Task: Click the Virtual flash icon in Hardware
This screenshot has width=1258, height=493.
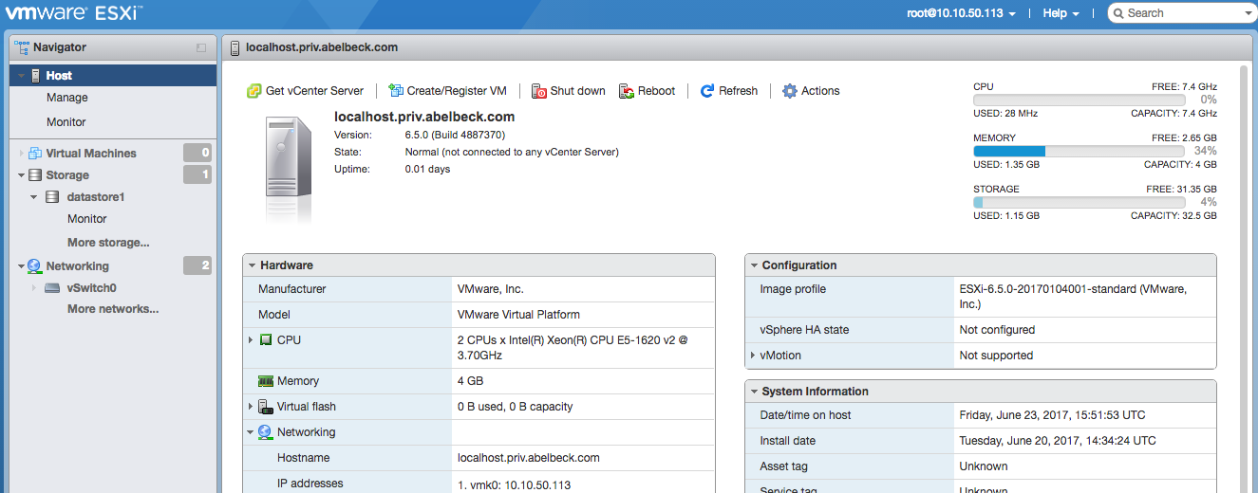Action: pos(266,407)
